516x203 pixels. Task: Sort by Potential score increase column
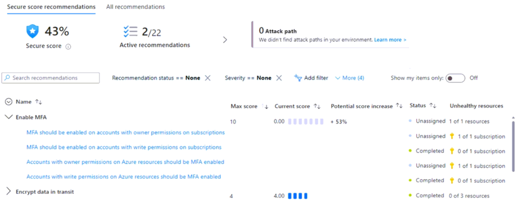coord(399,106)
